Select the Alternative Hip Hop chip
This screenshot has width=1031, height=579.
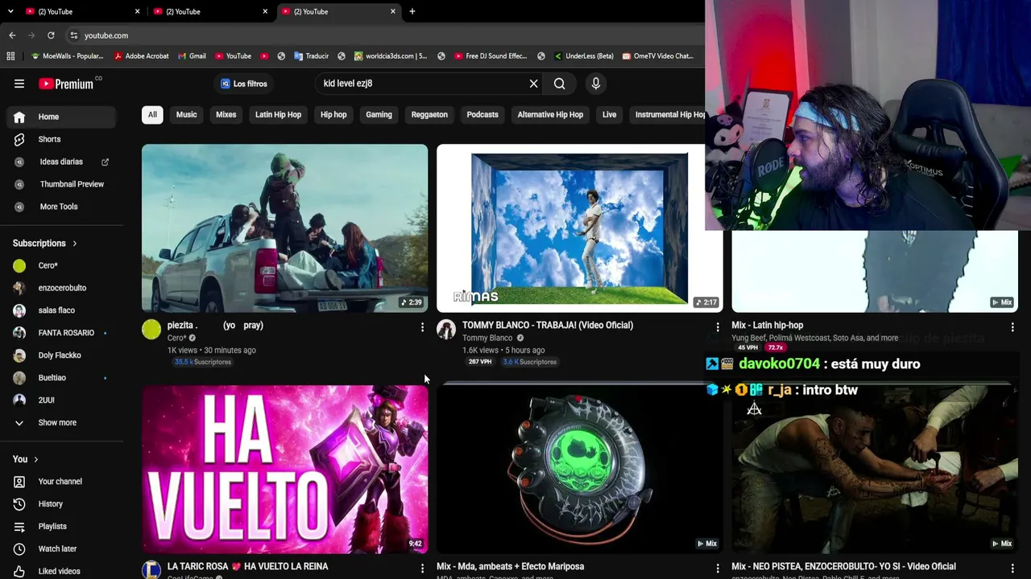click(550, 115)
